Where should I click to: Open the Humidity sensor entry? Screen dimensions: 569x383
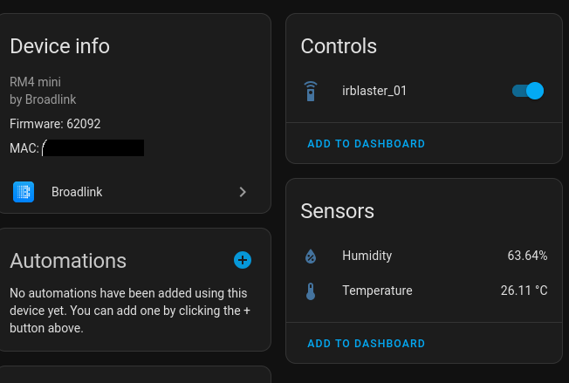[x=367, y=256]
